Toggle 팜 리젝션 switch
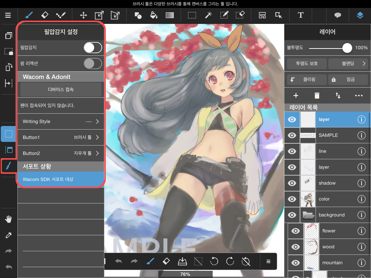 pos(93,64)
